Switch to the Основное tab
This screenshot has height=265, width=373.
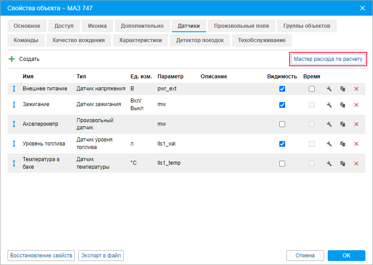(27, 26)
